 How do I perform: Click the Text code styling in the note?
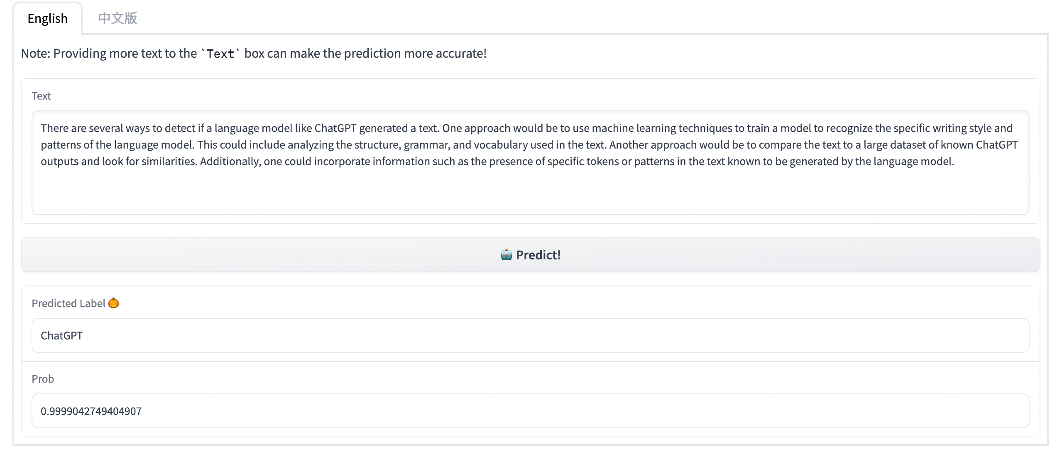[x=220, y=53]
